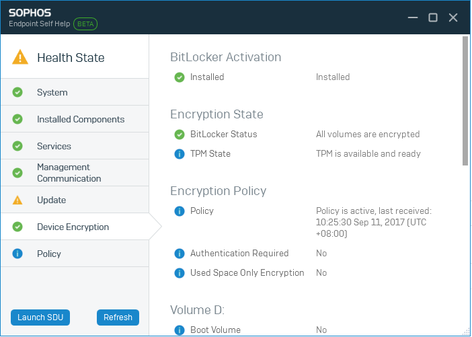This screenshot has height=337, width=472.
Task: Click the green check beside Management Communication
Action: (17, 173)
